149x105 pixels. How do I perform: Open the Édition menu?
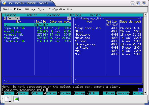[18, 9]
